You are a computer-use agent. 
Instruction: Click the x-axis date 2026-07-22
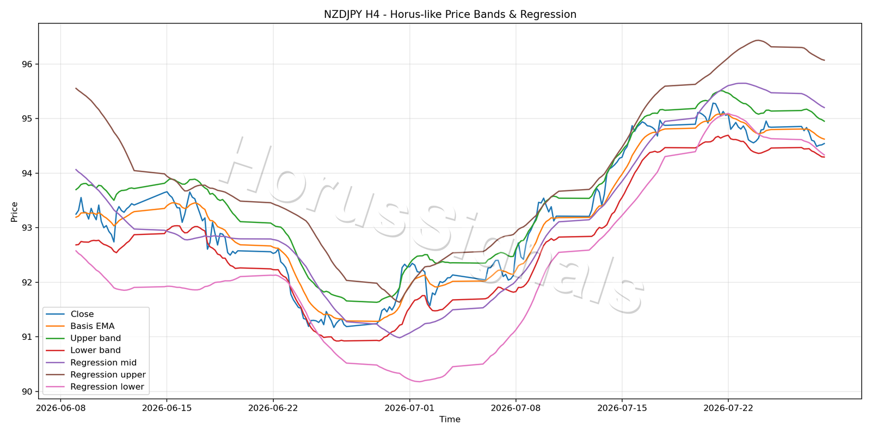[728, 408]
